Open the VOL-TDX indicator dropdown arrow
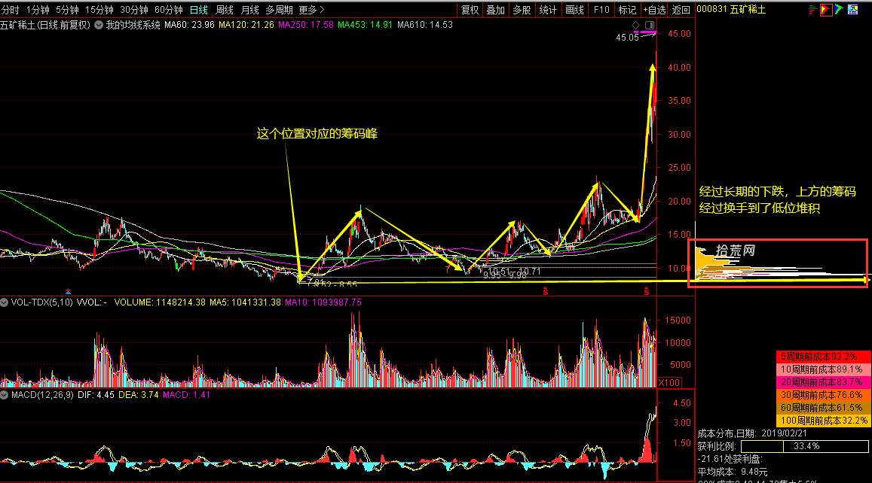This screenshot has width=872, height=483. coord(5,302)
